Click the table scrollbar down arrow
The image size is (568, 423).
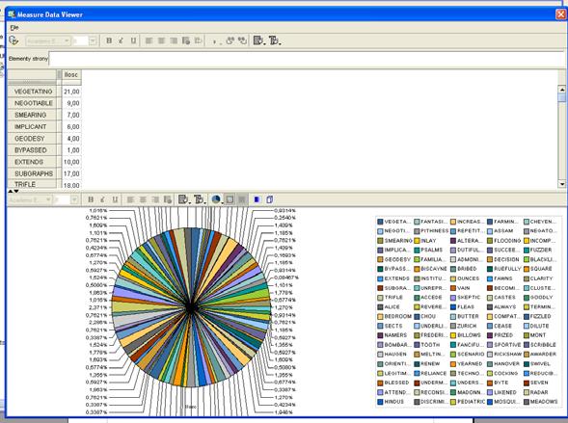click(561, 184)
